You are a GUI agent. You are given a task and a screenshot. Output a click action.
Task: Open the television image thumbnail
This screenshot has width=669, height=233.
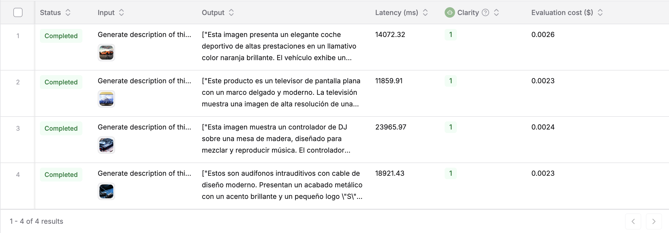(x=106, y=99)
